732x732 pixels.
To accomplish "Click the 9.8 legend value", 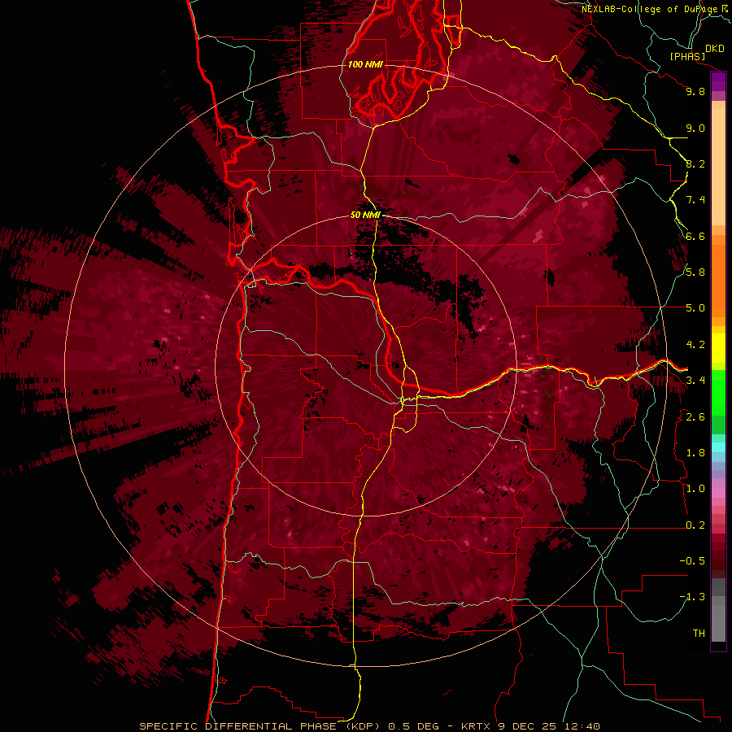I will pyautogui.click(x=695, y=91).
